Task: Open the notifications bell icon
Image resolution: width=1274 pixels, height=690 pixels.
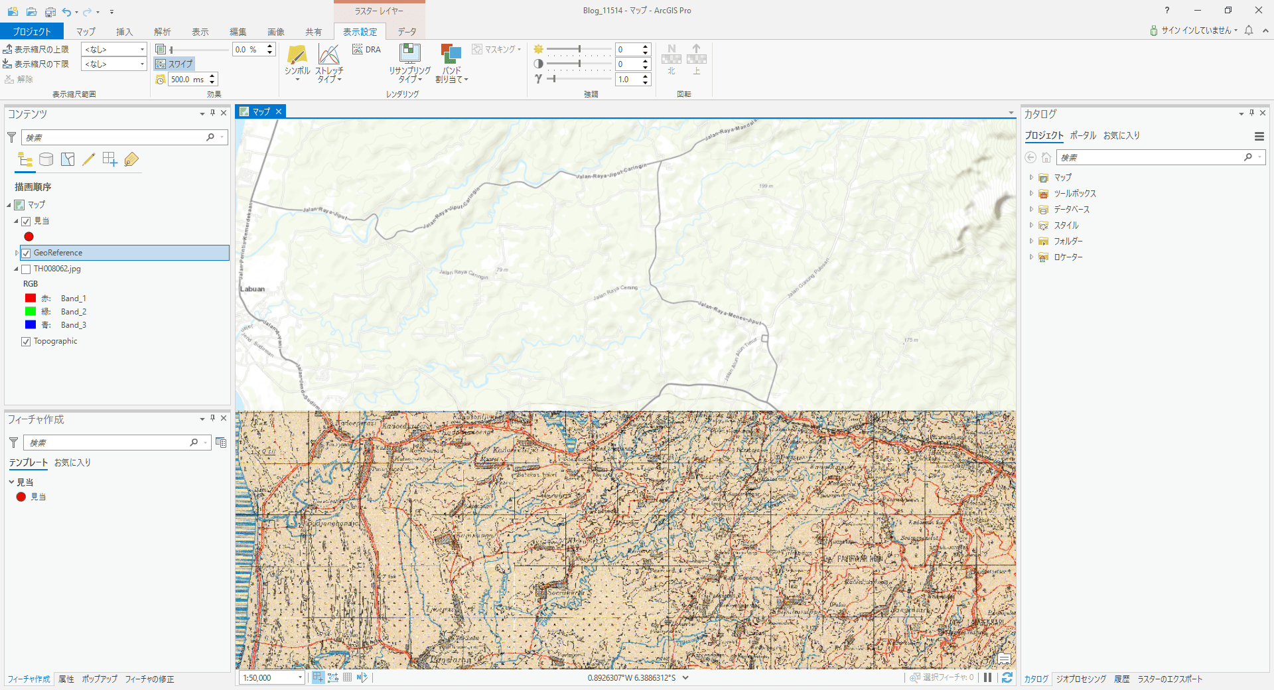Action: 1249,31
